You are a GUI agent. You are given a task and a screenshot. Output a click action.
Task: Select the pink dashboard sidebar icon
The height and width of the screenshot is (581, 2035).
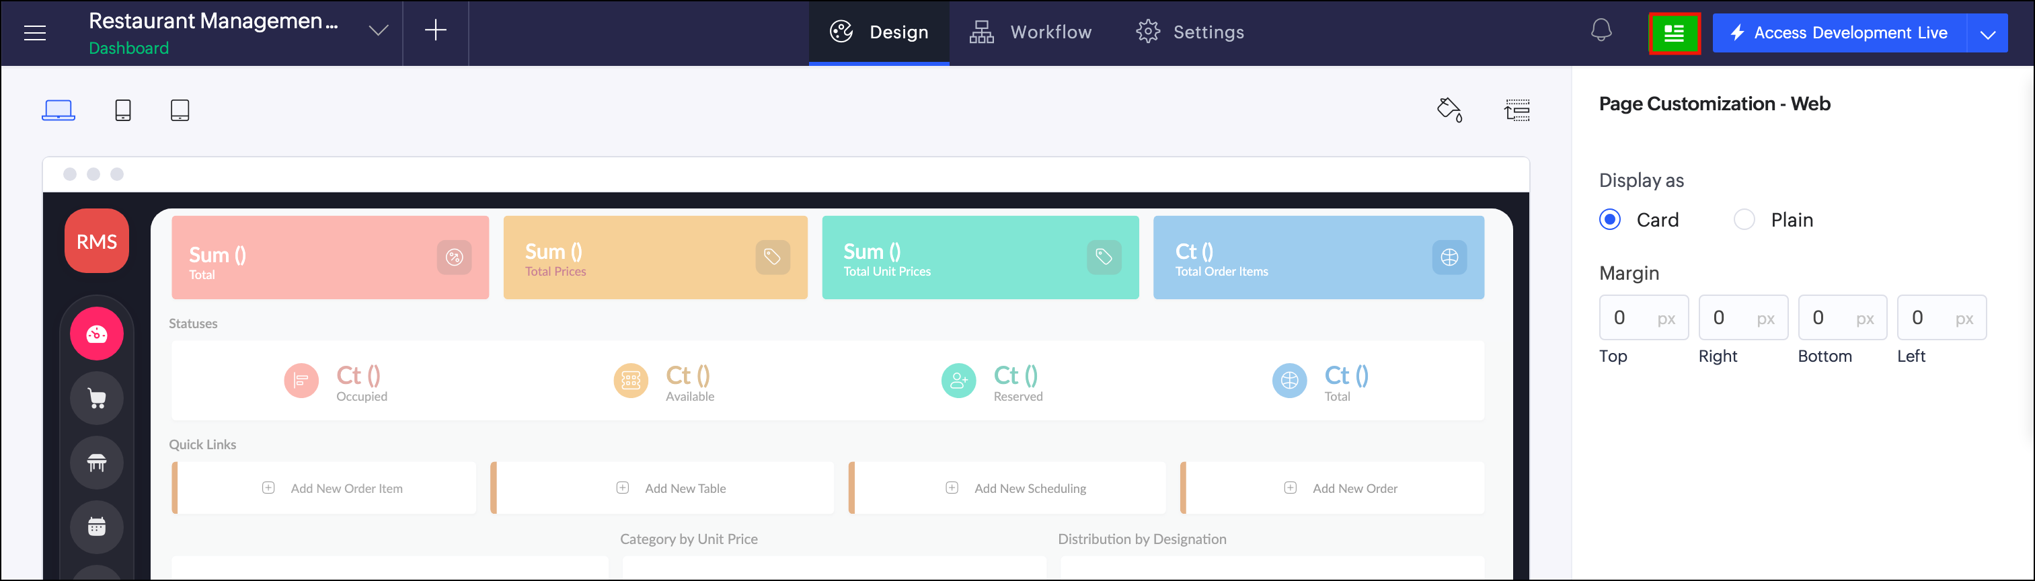(96, 334)
